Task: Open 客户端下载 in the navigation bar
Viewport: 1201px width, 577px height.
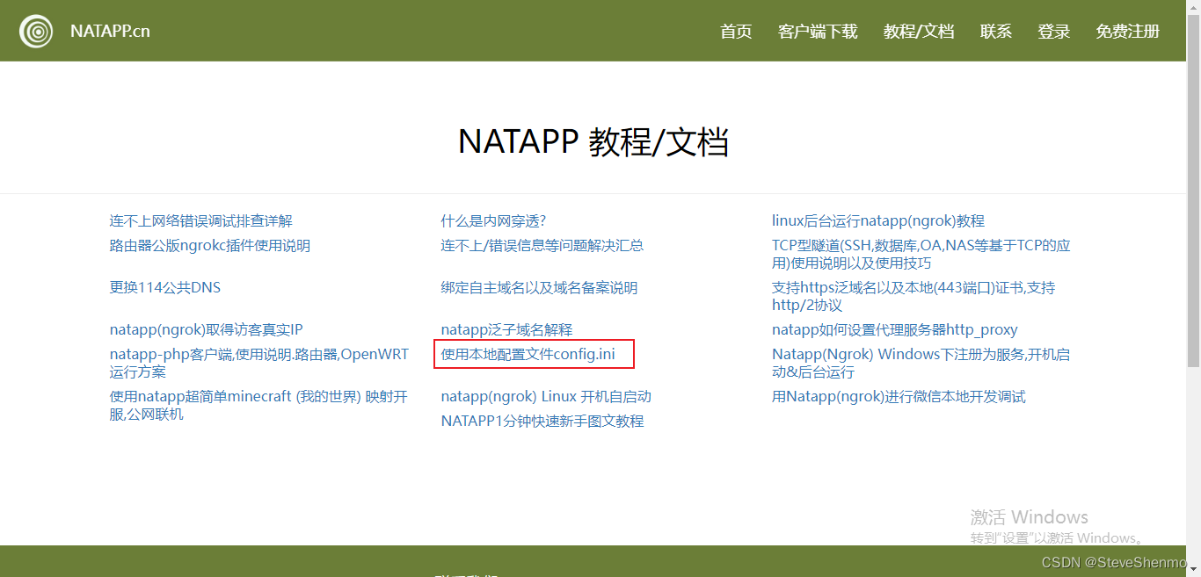Action: [x=818, y=32]
